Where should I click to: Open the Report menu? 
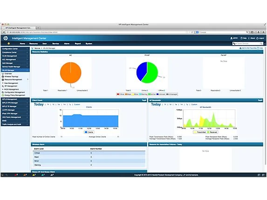click(78, 44)
